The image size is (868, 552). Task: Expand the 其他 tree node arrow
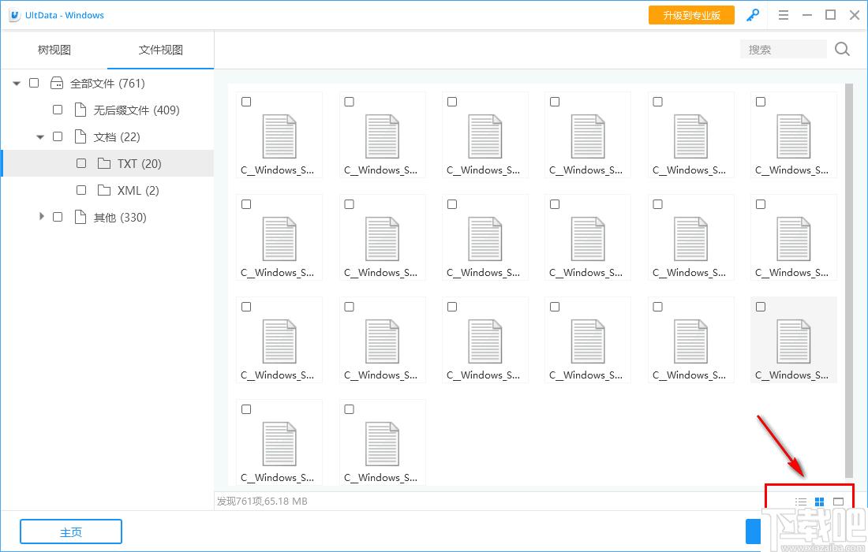click(42, 216)
